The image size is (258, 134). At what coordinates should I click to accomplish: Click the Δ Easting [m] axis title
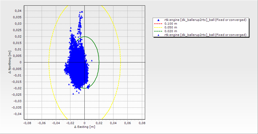85,127
